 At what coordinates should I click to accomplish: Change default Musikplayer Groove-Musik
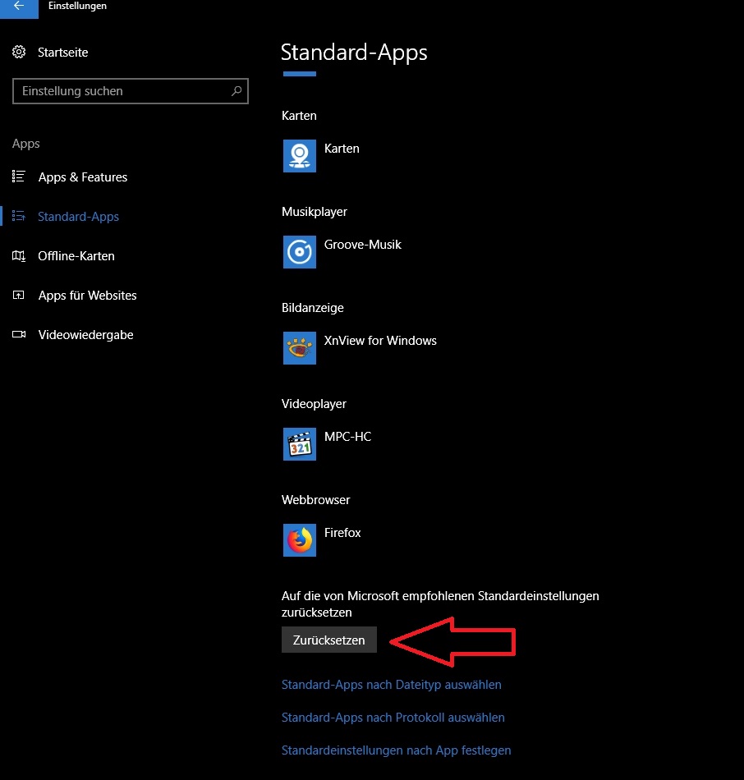click(x=362, y=245)
